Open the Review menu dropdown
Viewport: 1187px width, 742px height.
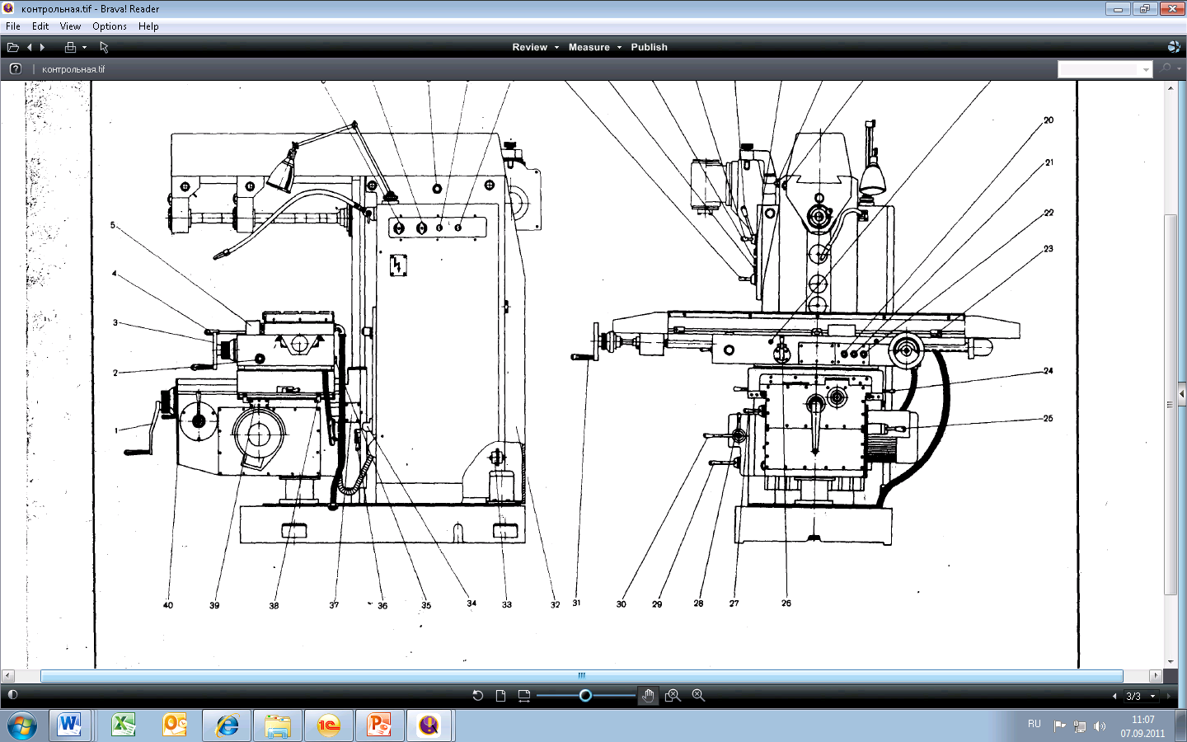tap(535, 48)
